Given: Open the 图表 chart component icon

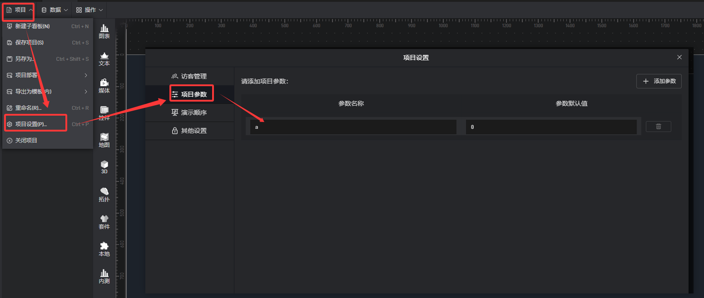Looking at the screenshot, I should click(x=104, y=31).
